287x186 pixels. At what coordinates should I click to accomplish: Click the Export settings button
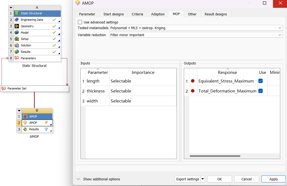point(188,179)
